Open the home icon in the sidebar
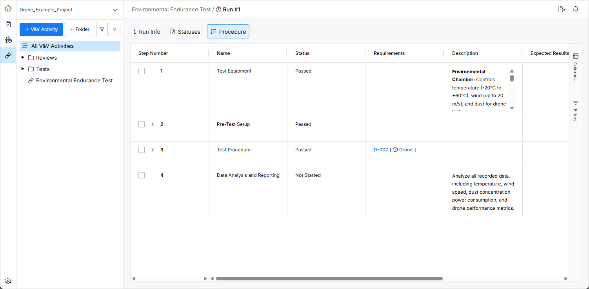589x289 pixels. click(8, 8)
